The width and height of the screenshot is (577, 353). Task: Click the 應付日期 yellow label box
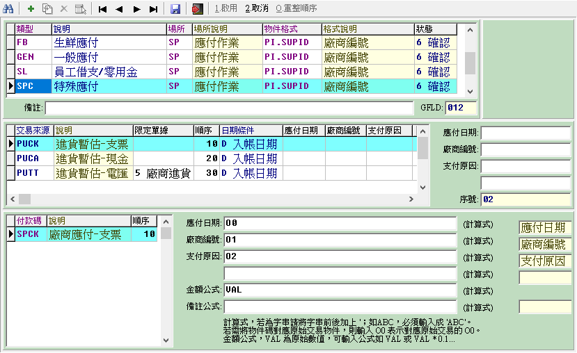(545, 228)
